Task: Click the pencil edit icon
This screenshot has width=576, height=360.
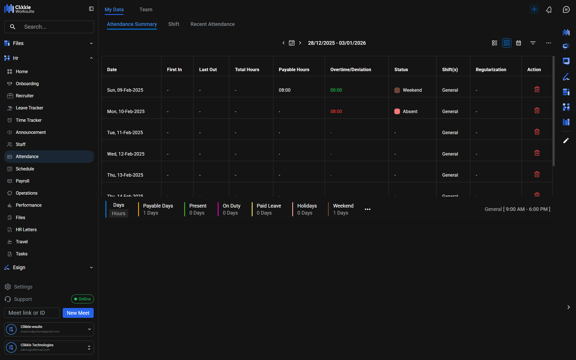Action: tap(566, 141)
